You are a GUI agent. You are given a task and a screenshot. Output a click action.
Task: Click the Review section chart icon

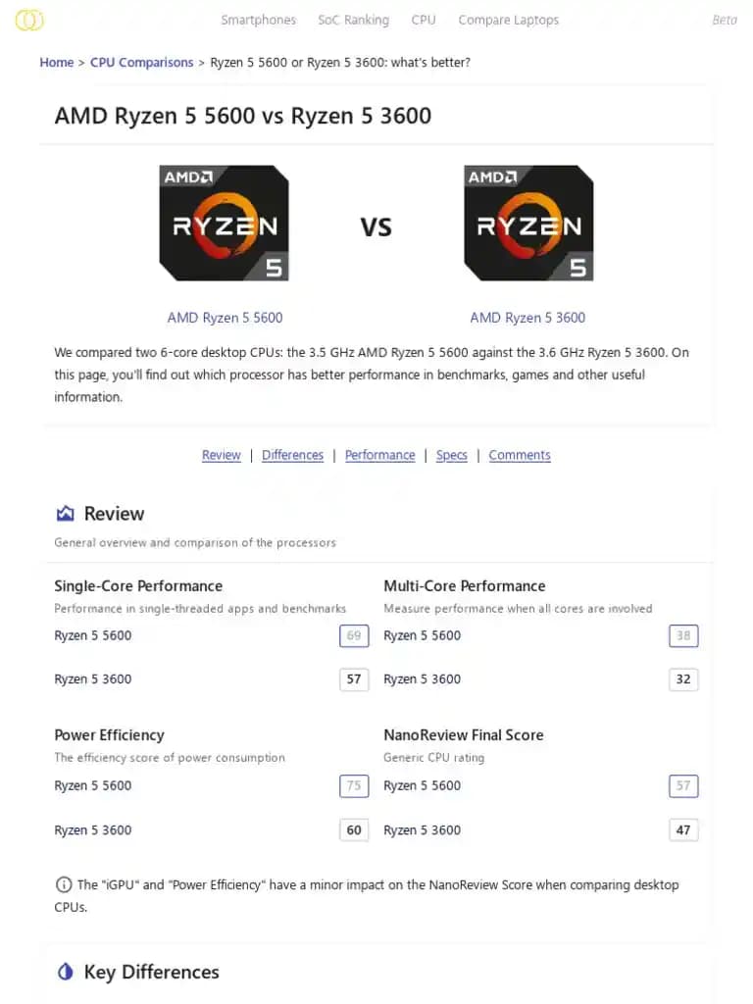(x=66, y=514)
